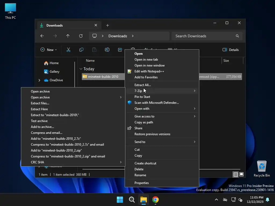Toggle the Details pane button

pyautogui.click(x=230, y=50)
